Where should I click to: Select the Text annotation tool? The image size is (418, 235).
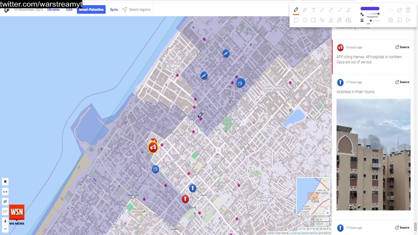[313, 10]
